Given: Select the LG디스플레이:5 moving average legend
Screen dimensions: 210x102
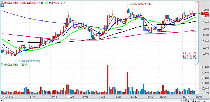Looking at the screenshot, I should click(x=30, y=3).
